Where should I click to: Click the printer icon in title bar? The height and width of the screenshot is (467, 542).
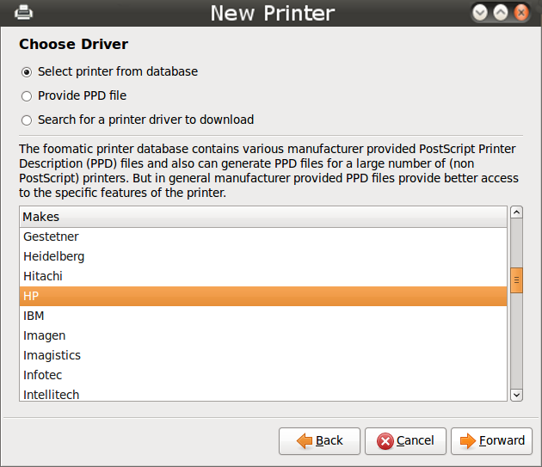pos(23,12)
